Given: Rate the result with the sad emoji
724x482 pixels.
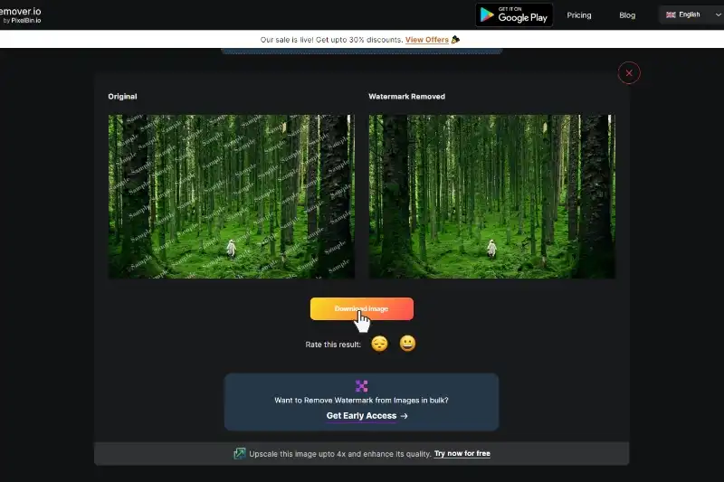Looking at the screenshot, I should [379, 344].
